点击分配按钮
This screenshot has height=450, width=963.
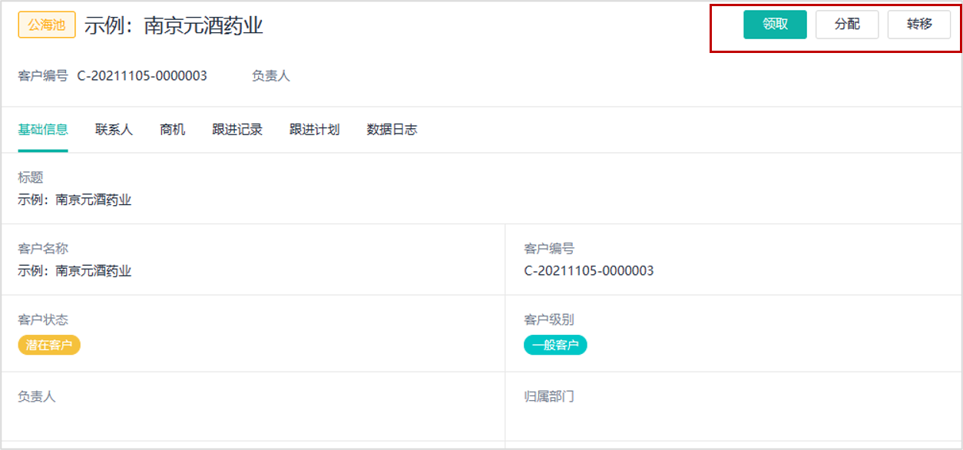[x=847, y=24]
